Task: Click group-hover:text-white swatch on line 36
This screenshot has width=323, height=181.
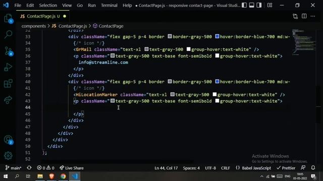Action: [217, 56]
